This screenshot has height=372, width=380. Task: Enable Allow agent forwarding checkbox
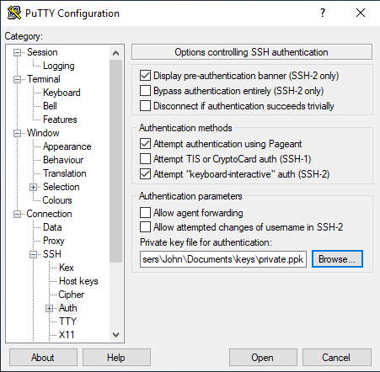coord(145,213)
